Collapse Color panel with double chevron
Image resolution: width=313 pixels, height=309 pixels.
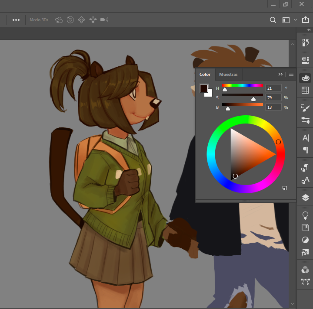click(280, 75)
